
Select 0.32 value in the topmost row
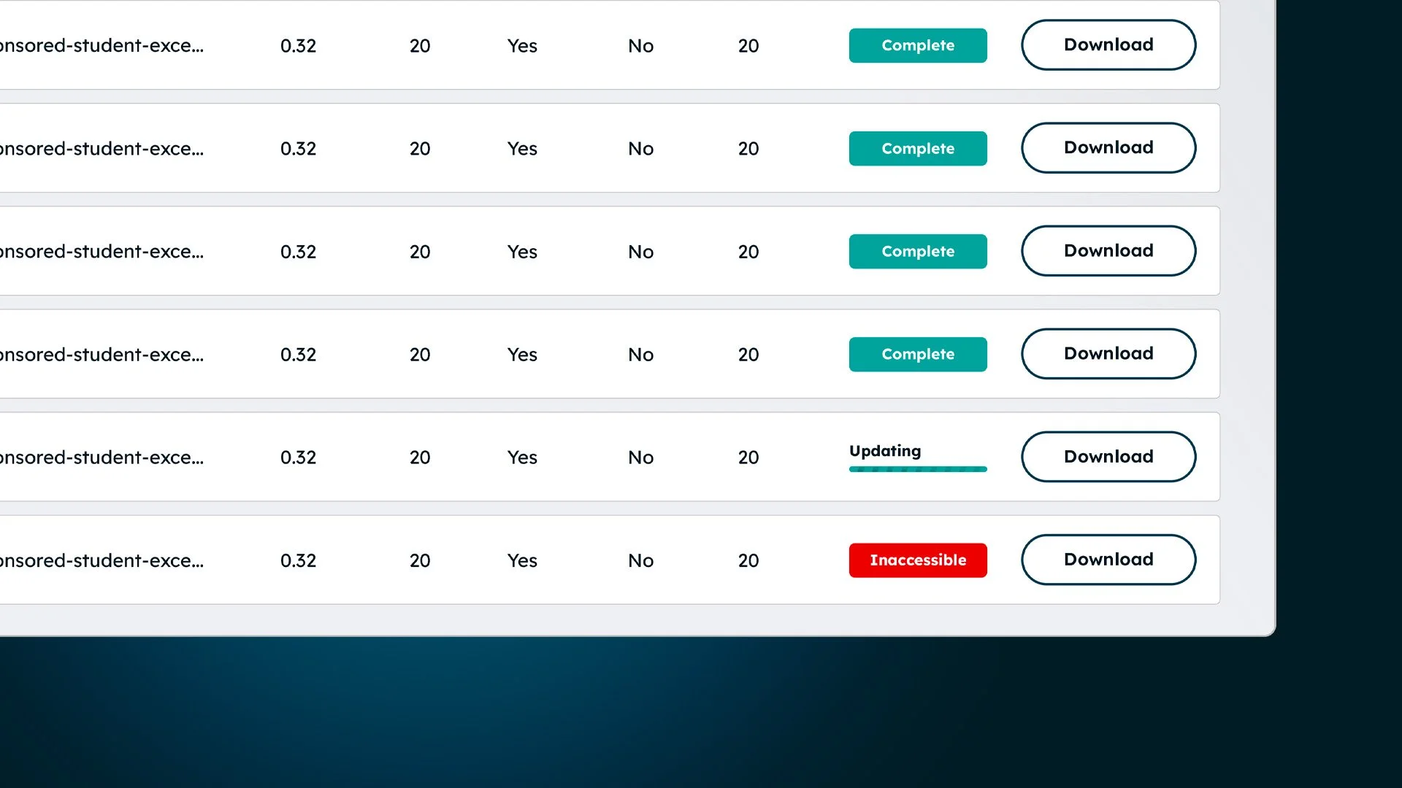(x=298, y=46)
